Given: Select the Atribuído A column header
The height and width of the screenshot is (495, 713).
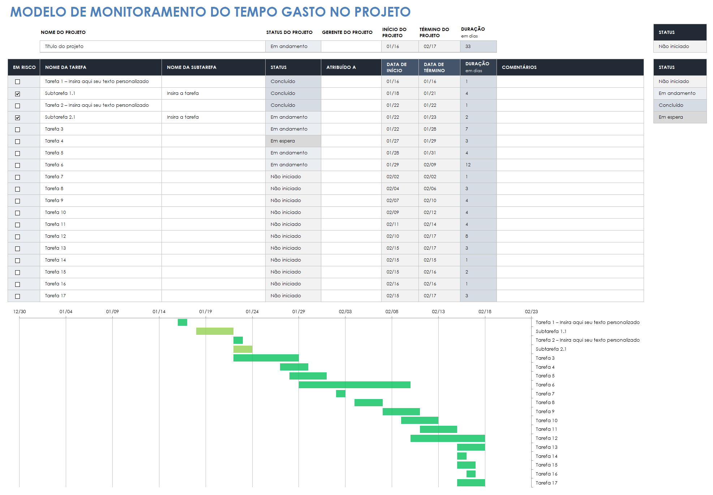Looking at the screenshot, I should 351,67.
